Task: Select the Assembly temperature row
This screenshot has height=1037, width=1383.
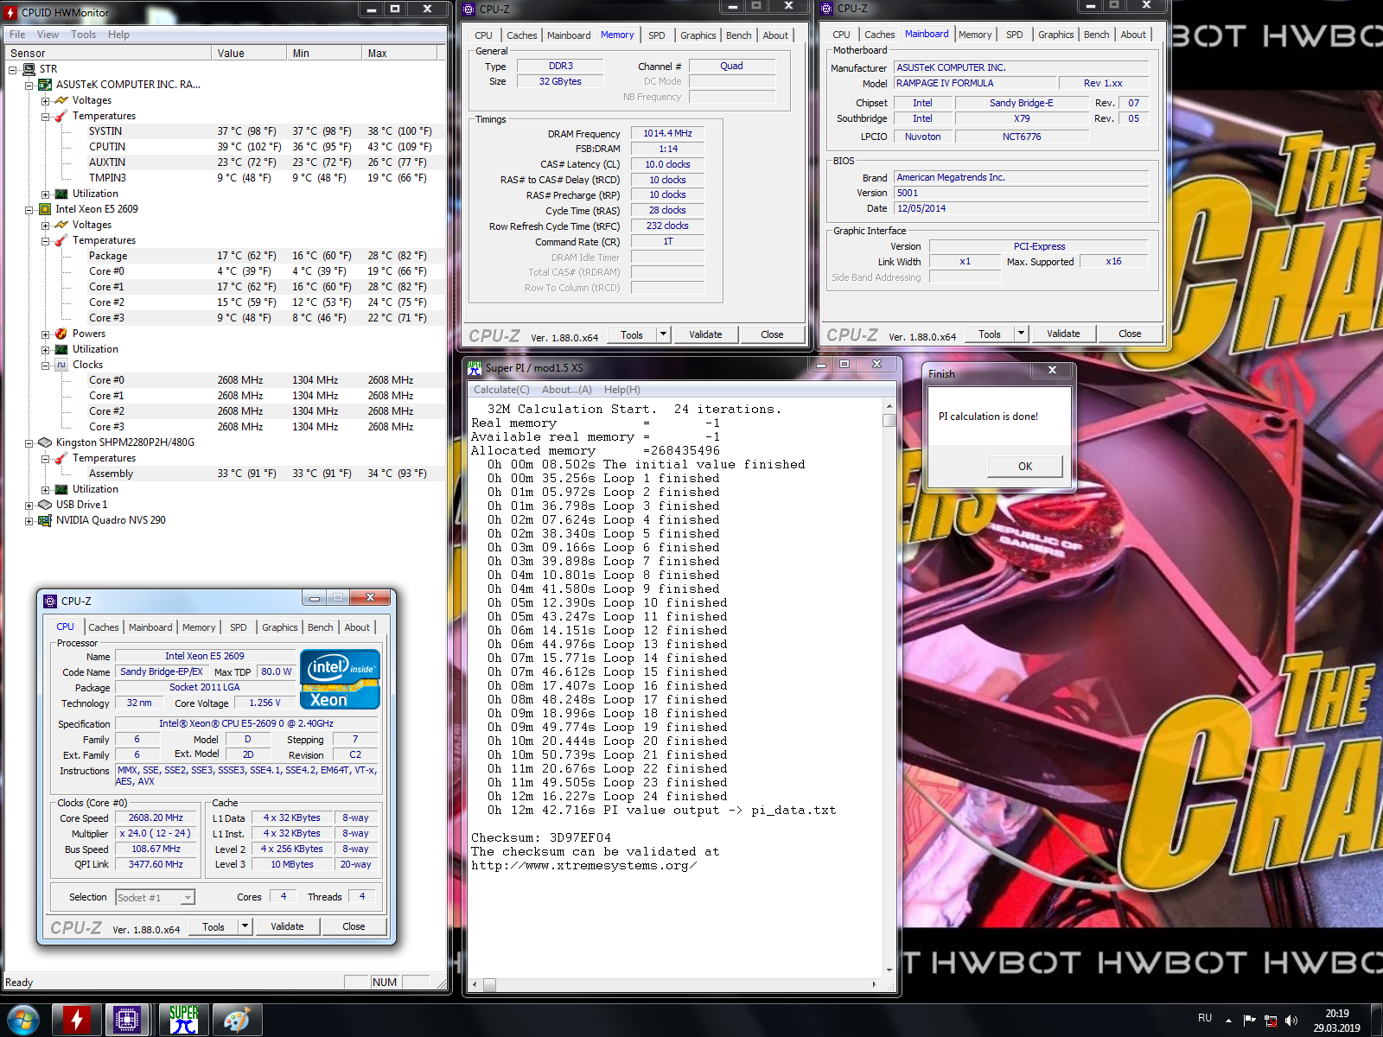Action: tap(223, 474)
